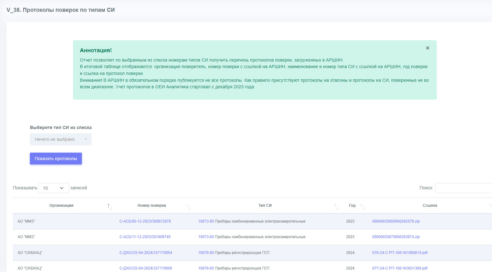Open verification link С-АСБ/05-12-2023/300672878
This screenshot has width=492, height=272.
[x=145, y=221]
